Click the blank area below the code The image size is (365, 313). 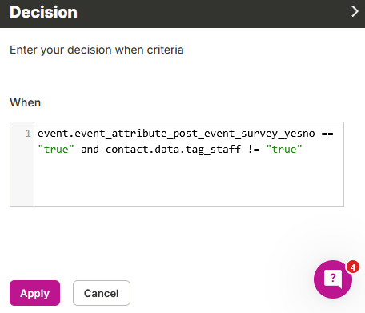[189, 182]
